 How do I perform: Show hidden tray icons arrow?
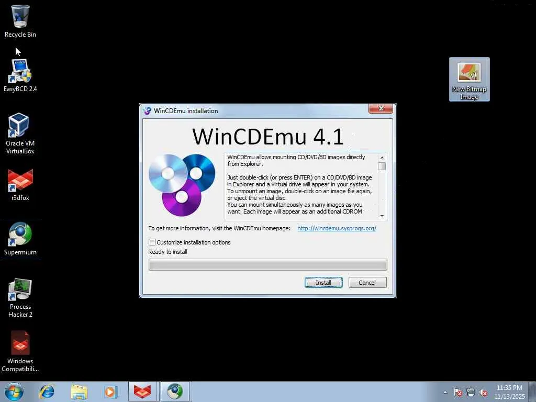[x=445, y=393]
